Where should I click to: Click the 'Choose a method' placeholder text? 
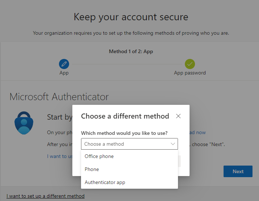coord(104,144)
